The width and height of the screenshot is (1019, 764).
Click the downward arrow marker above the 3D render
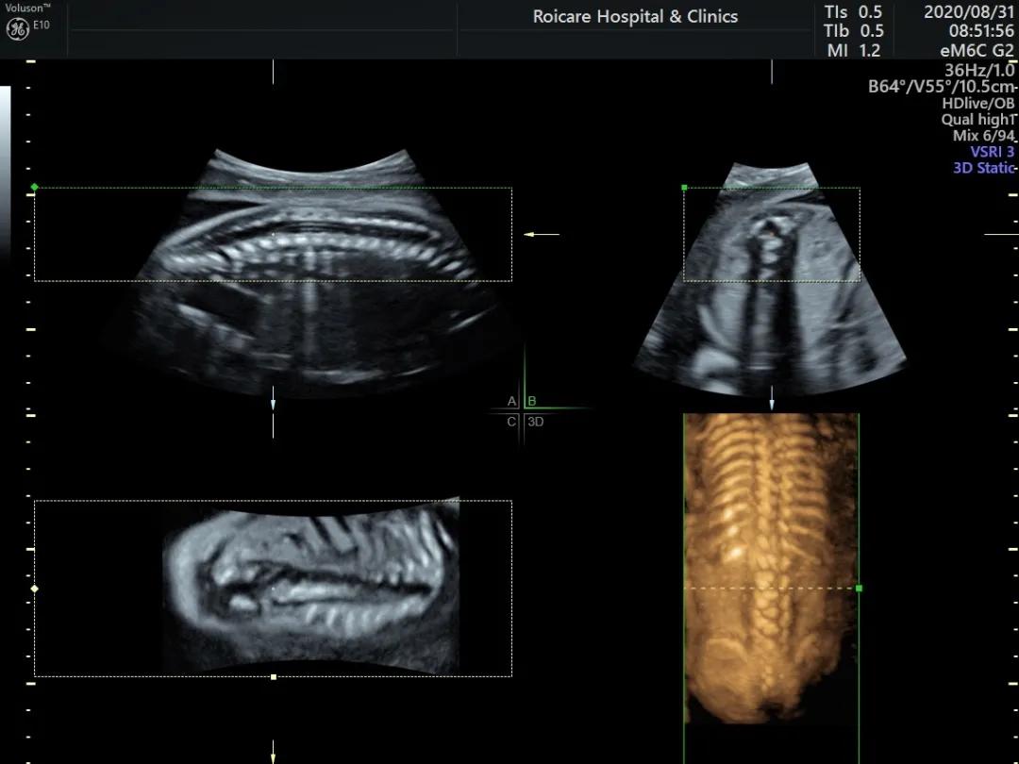tap(772, 404)
